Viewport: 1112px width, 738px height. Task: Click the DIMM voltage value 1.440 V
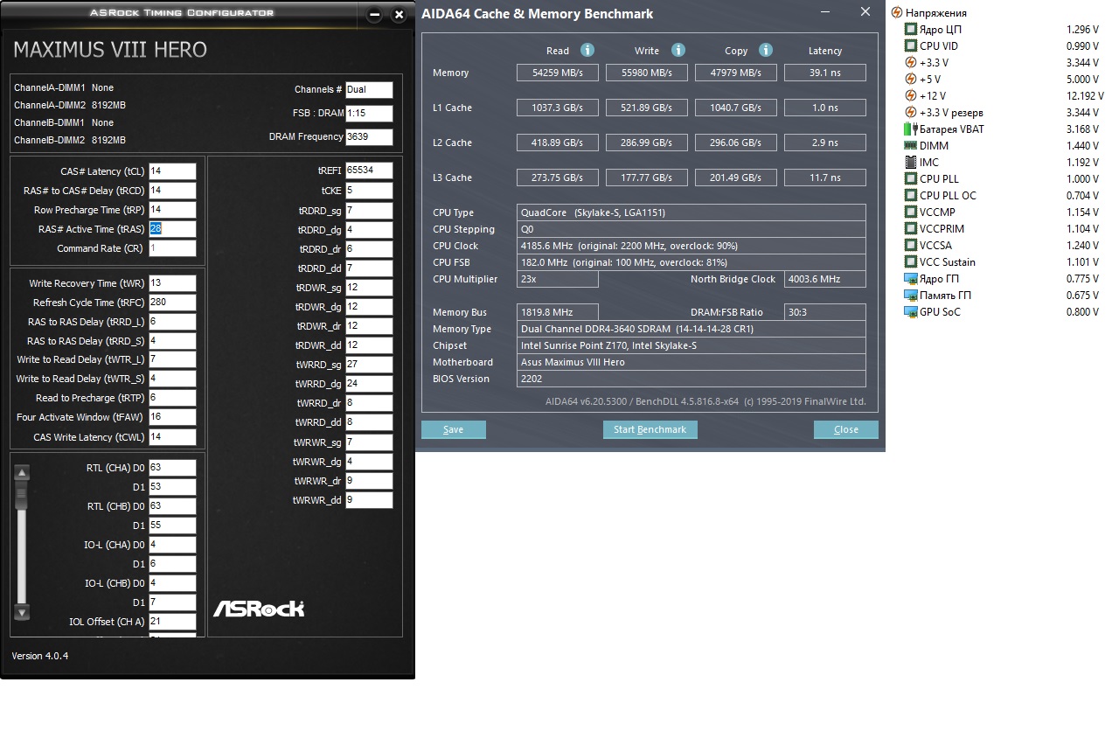(1082, 146)
